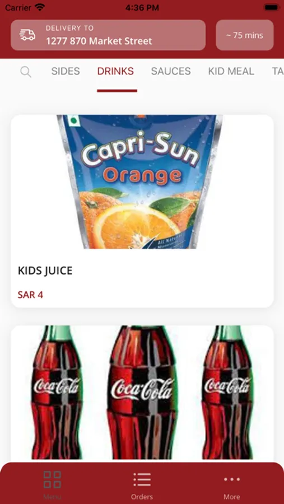Open the KID MEAL category tab
Image resolution: width=284 pixels, height=504 pixels.
231,71
